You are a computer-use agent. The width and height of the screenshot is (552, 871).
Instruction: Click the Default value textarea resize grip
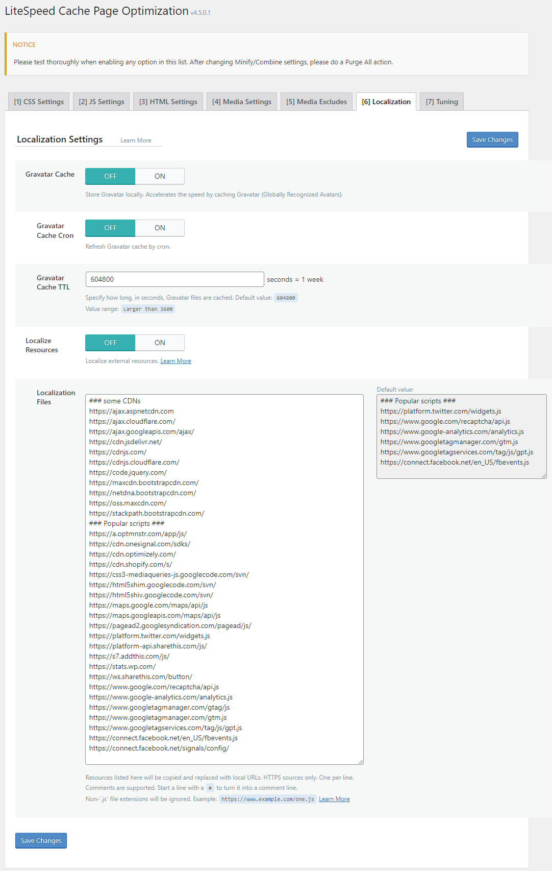544,476
